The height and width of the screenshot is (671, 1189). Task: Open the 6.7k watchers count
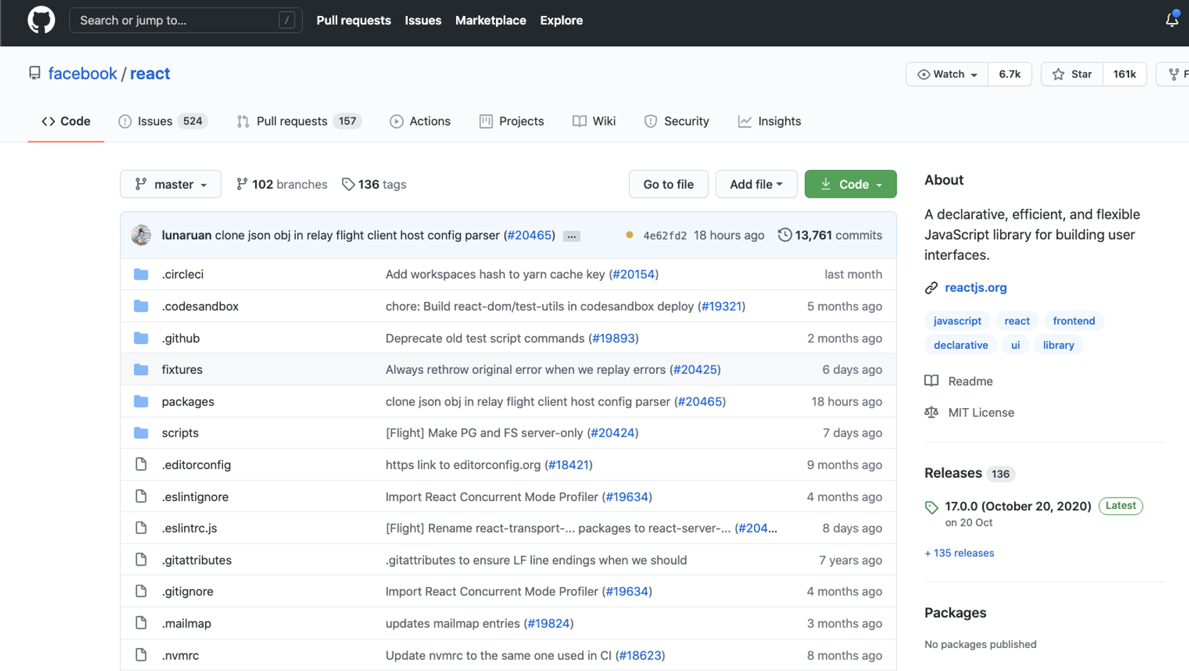[1010, 74]
